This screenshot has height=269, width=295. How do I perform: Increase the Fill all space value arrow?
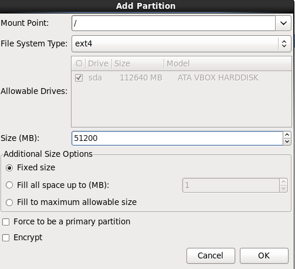[x=283, y=182]
